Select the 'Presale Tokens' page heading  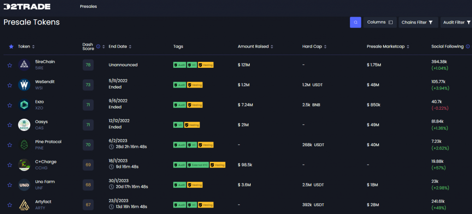[x=32, y=22]
